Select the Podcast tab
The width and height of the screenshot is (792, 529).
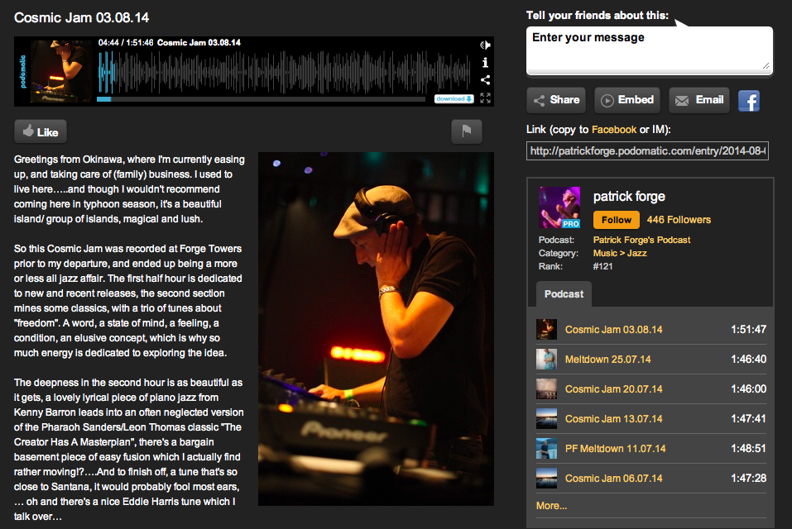tap(564, 294)
